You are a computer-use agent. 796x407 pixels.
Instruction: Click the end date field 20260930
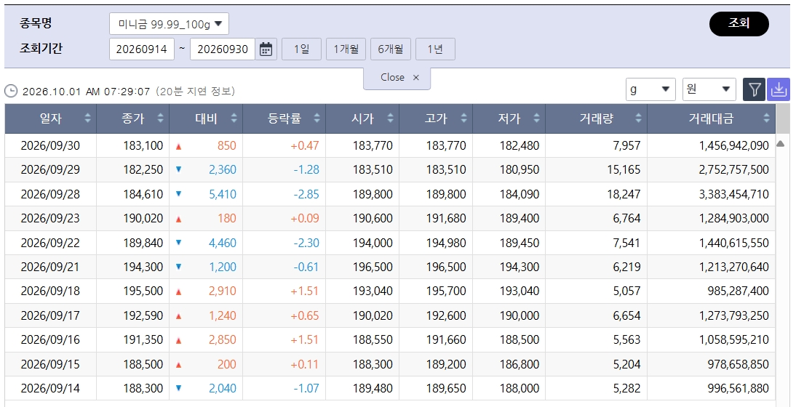tap(223, 49)
